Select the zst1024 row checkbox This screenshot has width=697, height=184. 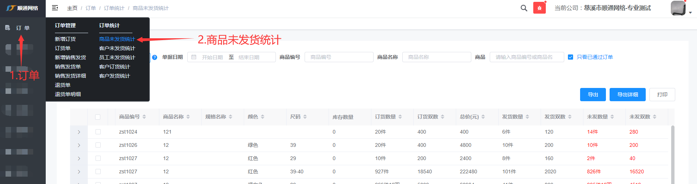[x=98, y=132]
